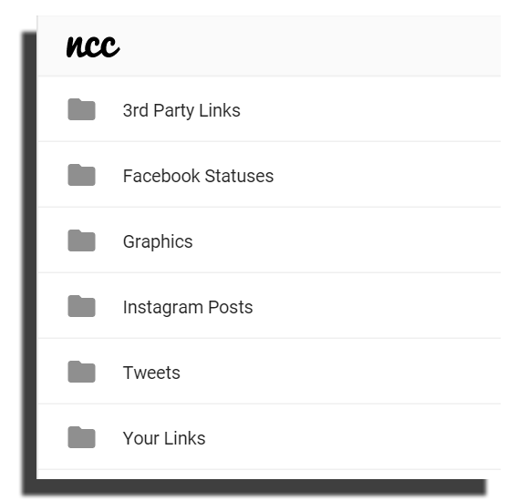Click the empty header area beside ncc
This screenshot has width=518, height=501.
311,46
